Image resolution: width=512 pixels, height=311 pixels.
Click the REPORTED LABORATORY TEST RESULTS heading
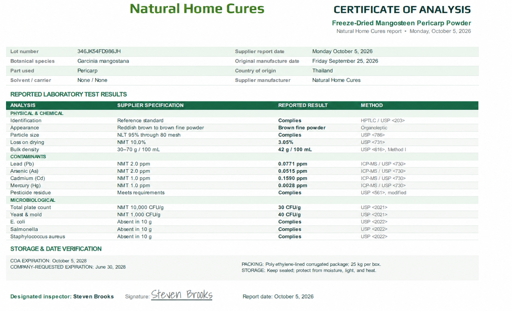pyautogui.click(x=68, y=94)
